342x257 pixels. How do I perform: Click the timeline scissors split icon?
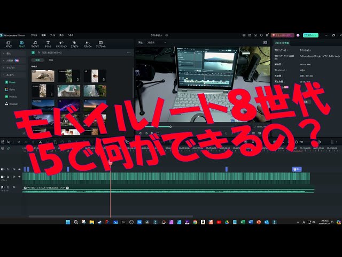click(41, 142)
